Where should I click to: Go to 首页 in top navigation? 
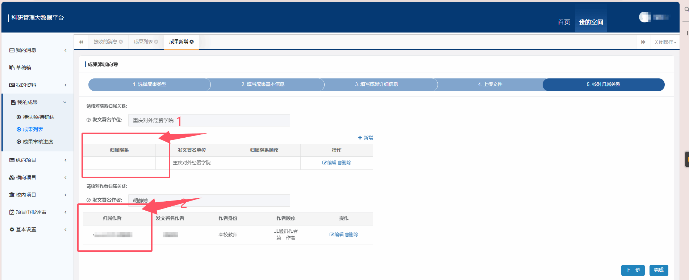click(x=564, y=22)
